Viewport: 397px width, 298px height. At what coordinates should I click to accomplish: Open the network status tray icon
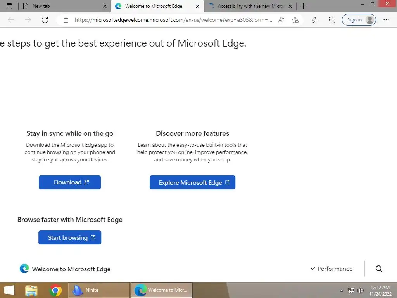point(351,290)
